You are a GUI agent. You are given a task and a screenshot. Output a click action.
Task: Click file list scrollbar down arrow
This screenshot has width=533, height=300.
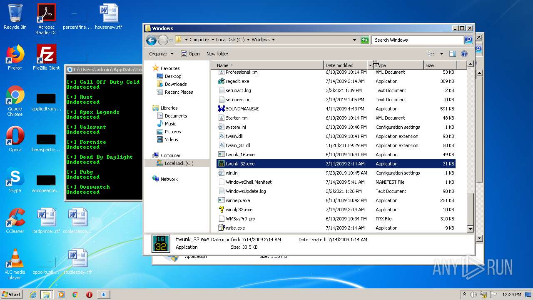point(470,229)
